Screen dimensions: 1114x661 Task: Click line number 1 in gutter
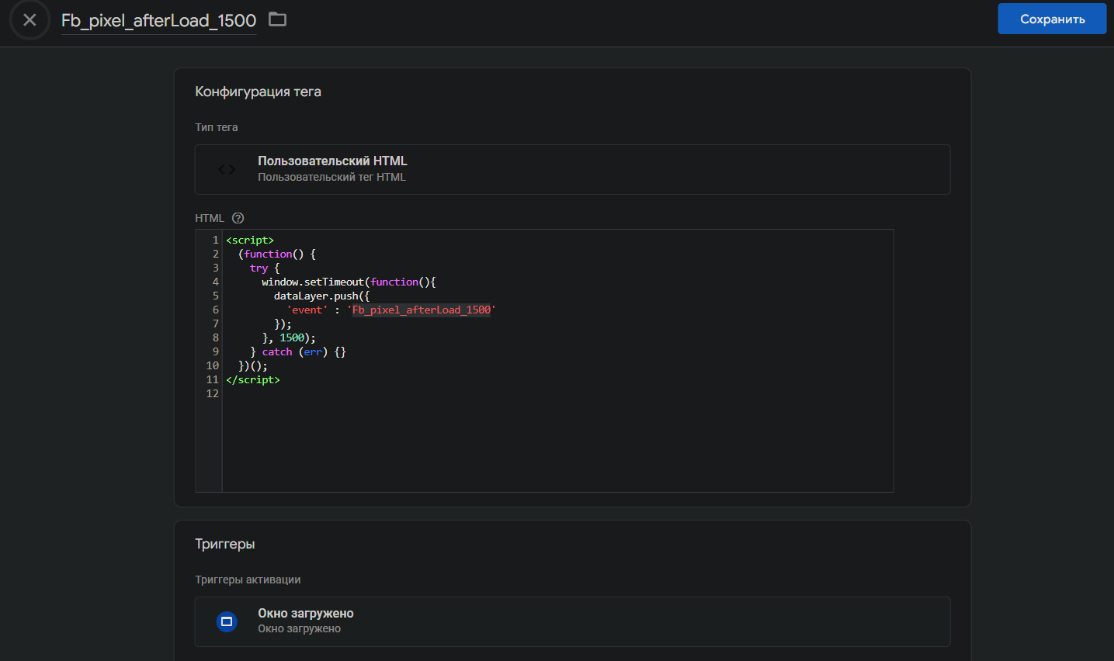pyautogui.click(x=215, y=241)
